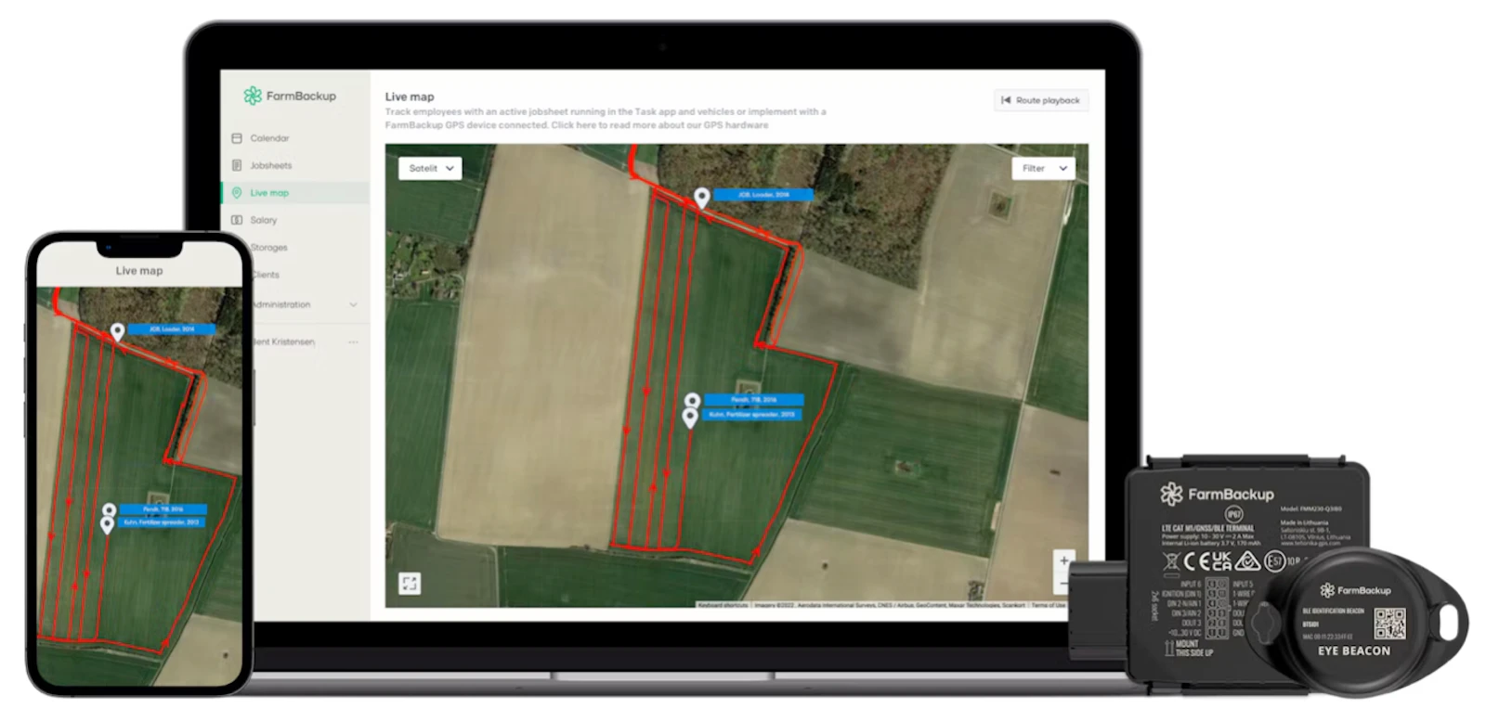Click the Jobsheets document icon in the sidebar
This screenshot has width=1486, height=721.
[x=237, y=165]
